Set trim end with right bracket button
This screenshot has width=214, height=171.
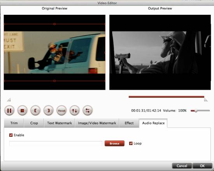coord(49,110)
